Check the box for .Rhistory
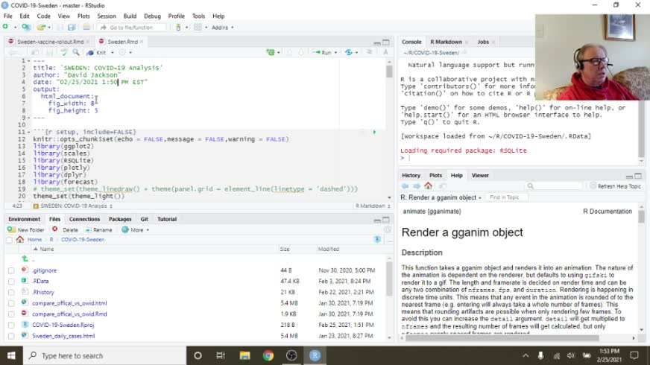This screenshot has width=650, height=365. tap(11, 293)
